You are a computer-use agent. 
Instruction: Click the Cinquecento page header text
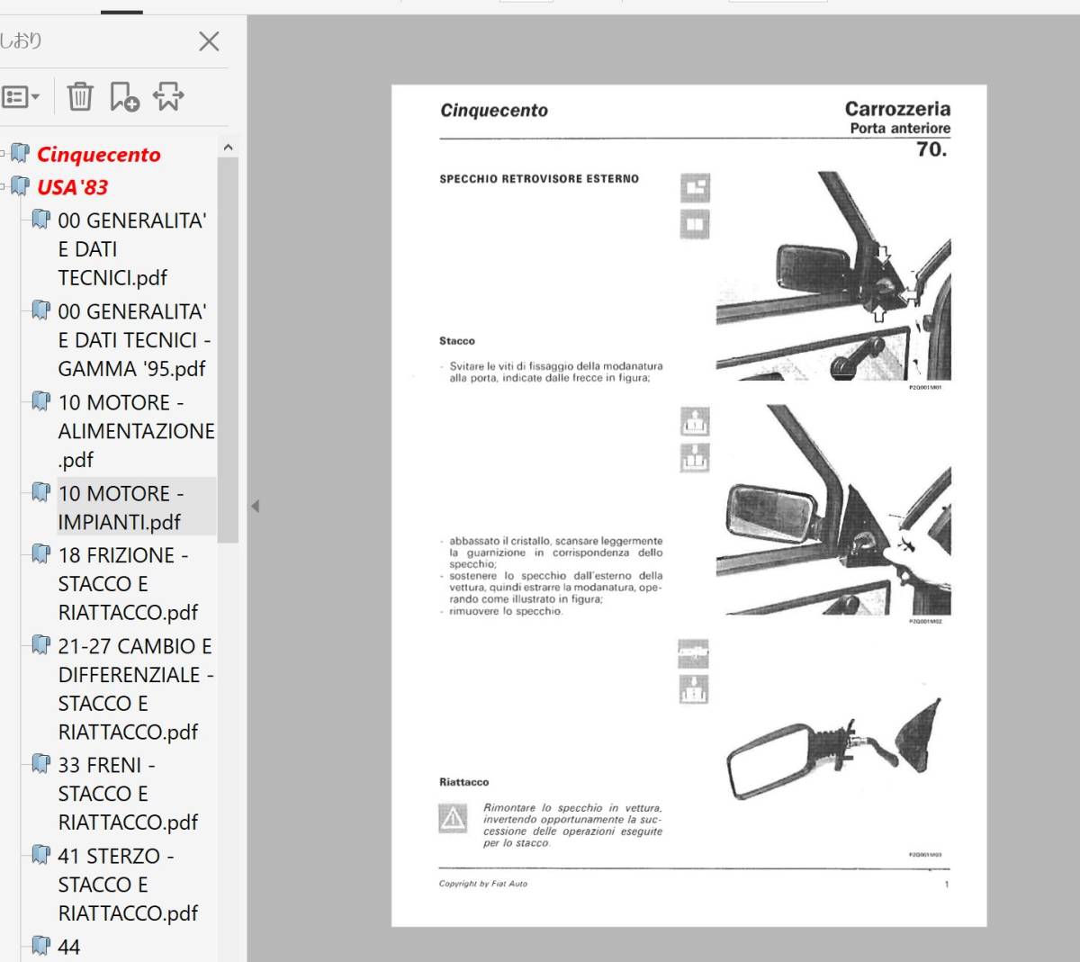click(494, 111)
